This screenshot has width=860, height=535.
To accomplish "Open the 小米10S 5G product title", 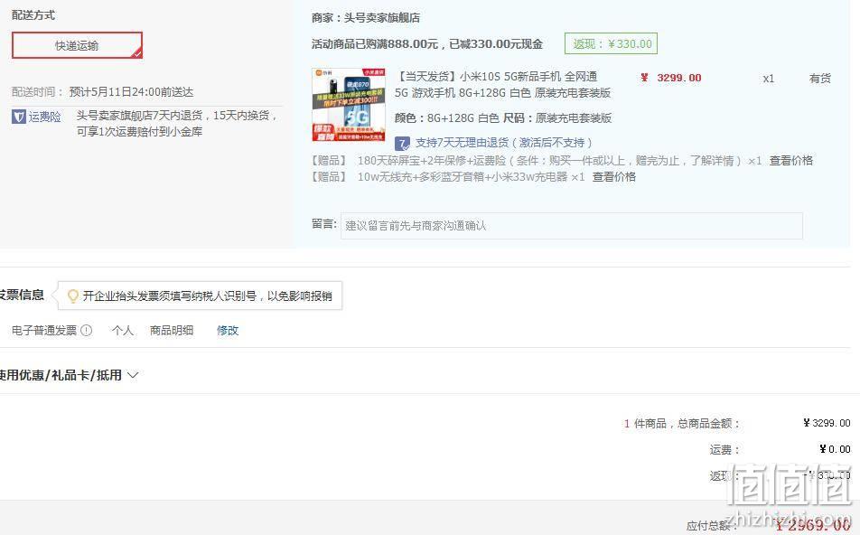I will click(503, 85).
